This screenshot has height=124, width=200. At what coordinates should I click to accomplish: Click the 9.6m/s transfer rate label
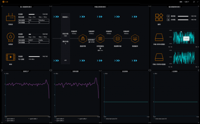pos(126,34)
